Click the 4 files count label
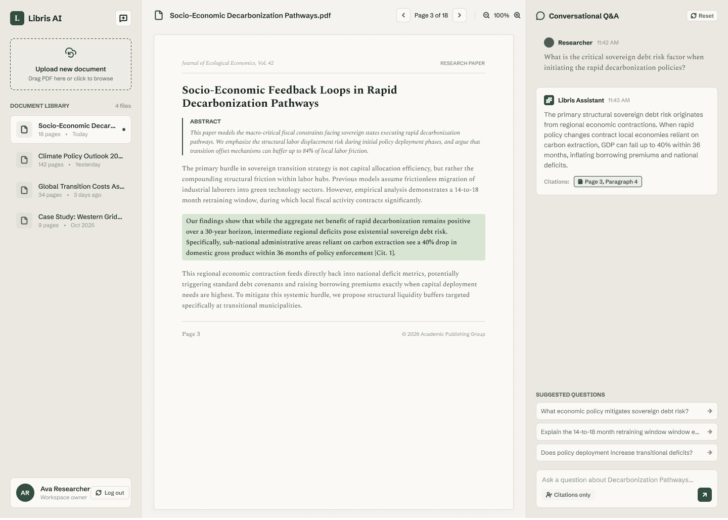Screen dimensions: 728x520 pos(123,106)
